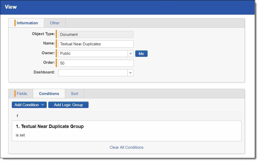
Task: Click the Add Logic Group button
Action: 68,105
